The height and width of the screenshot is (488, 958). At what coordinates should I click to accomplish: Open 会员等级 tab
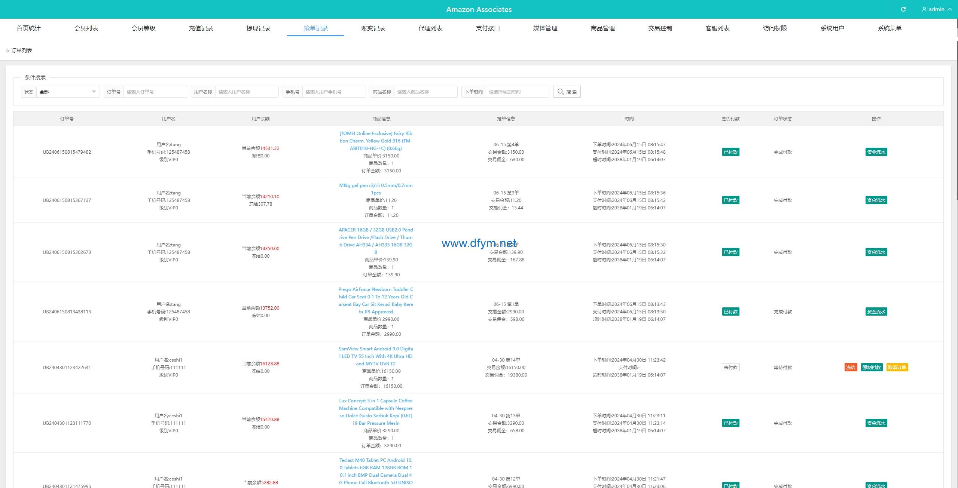[143, 28]
